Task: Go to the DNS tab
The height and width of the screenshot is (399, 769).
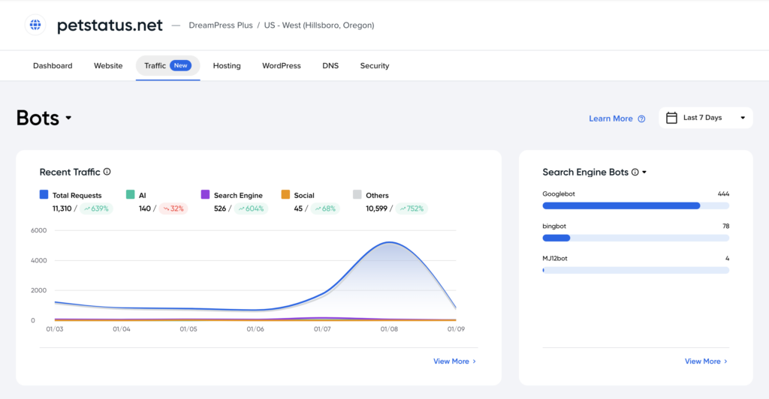Action: click(x=330, y=65)
